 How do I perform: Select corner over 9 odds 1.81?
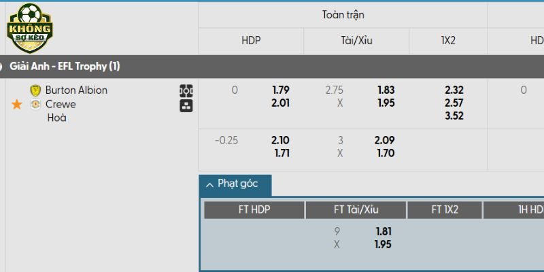[x=384, y=231]
